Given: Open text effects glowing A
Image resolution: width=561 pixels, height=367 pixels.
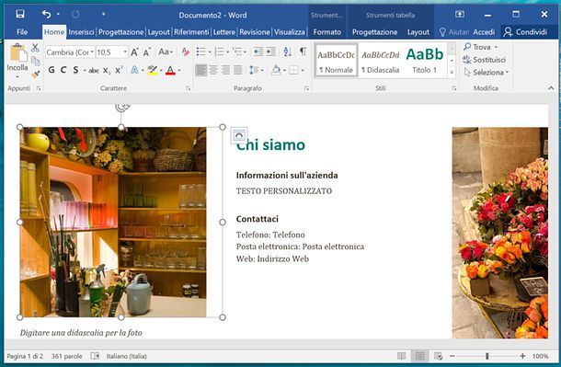Looking at the screenshot, I should (134, 70).
